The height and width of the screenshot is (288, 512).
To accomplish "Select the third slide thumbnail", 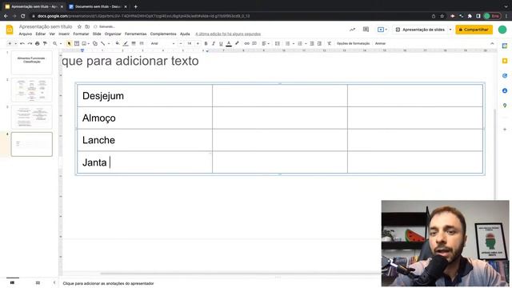I will click(32, 117).
